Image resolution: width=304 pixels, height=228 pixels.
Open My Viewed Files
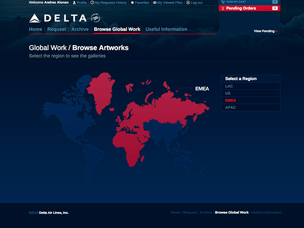(x=170, y=3)
